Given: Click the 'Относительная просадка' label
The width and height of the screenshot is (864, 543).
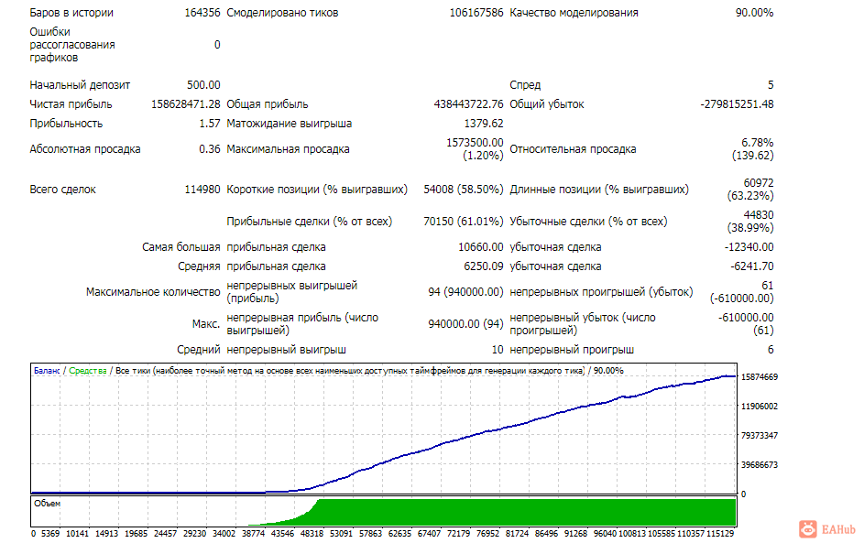Looking at the screenshot, I should (573, 149).
